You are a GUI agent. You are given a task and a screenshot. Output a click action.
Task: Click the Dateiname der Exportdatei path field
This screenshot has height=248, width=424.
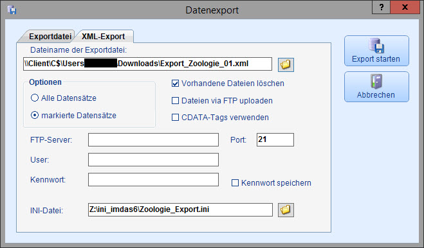pos(147,64)
